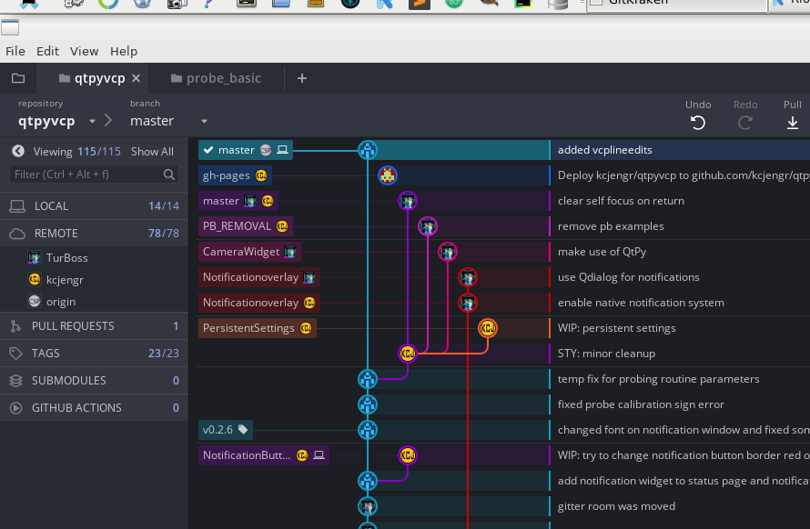Click commit node for 'temp fix for probing'
Viewport: 810px width, 529px height.
click(x=368, y=379)
